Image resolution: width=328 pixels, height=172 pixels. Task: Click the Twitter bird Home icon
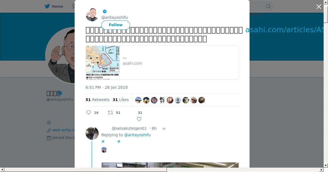coord(47,6)
